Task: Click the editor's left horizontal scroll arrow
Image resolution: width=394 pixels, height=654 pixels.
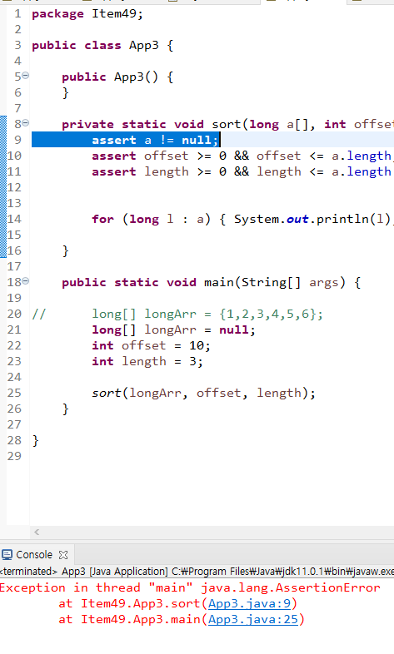Action: click(37, 532)
